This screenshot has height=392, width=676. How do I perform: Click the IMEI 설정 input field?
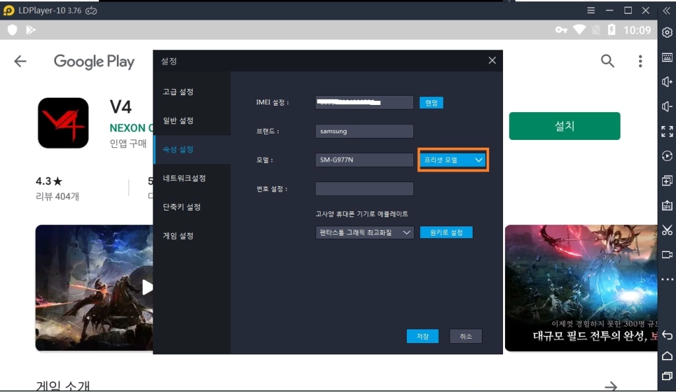coord(364,102)
